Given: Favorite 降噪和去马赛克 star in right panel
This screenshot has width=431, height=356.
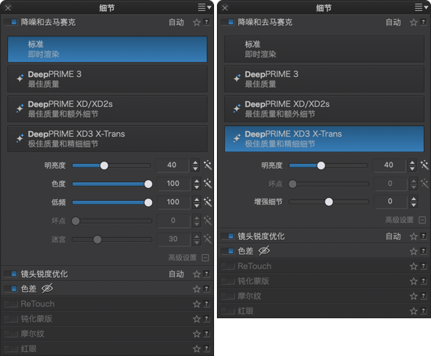Looking at the screenshot, I should coord(413,22).
